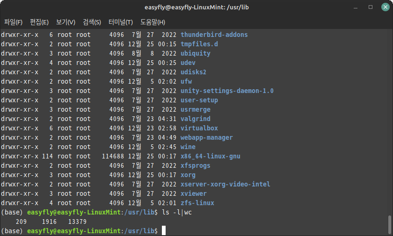Click the 8월 month in ubiquity row
The image size is (393, 236).
(x=136, y=53)
